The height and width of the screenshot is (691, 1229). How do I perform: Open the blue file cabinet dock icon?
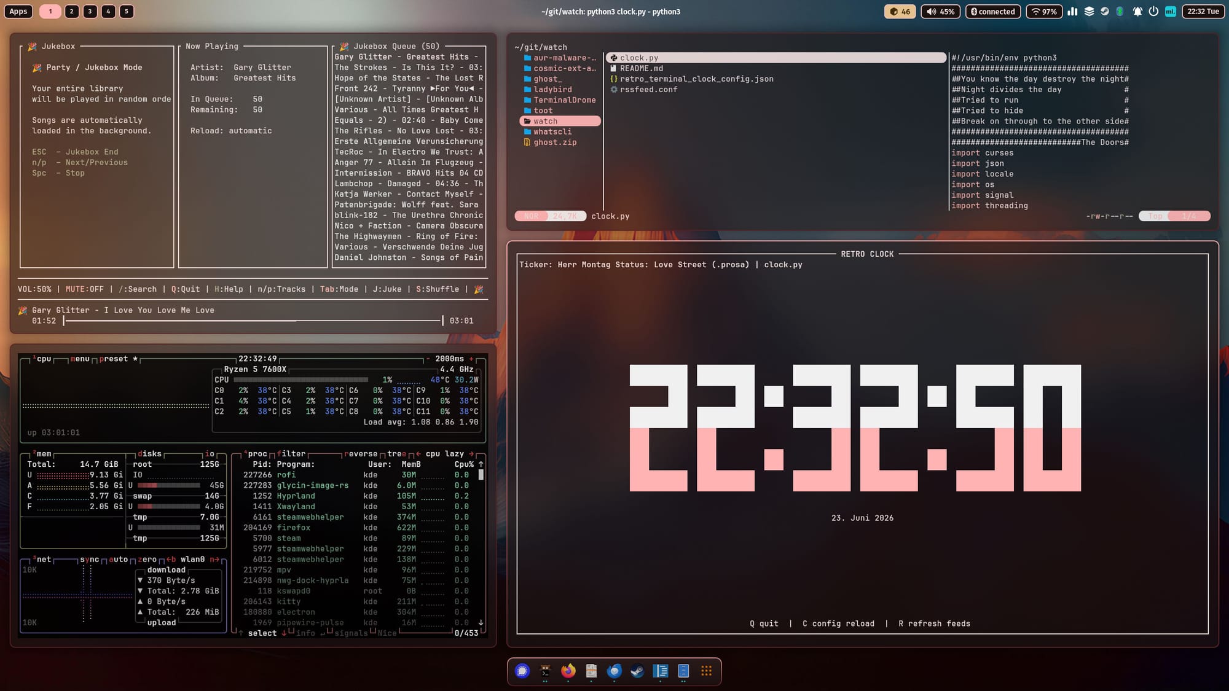pyautogui.click(x=683, y=671)
